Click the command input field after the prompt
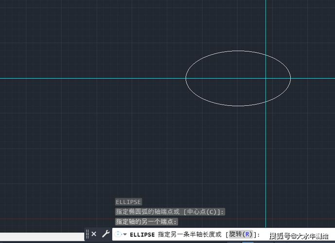Image resolution: width=335 pixels, height=243 pixels. 263,234
